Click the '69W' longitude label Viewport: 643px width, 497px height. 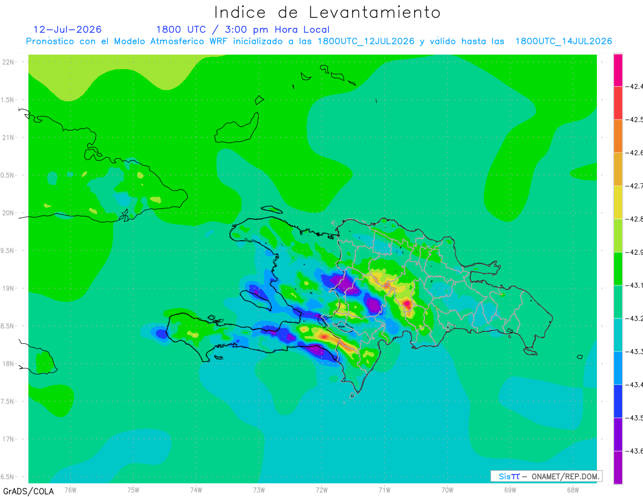(x=510, y=490)
